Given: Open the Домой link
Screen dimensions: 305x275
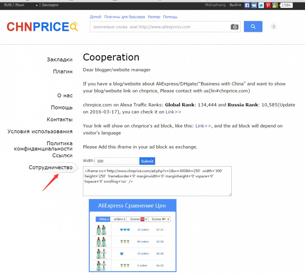Looking at the screenshot, I should tap(96, 17).
